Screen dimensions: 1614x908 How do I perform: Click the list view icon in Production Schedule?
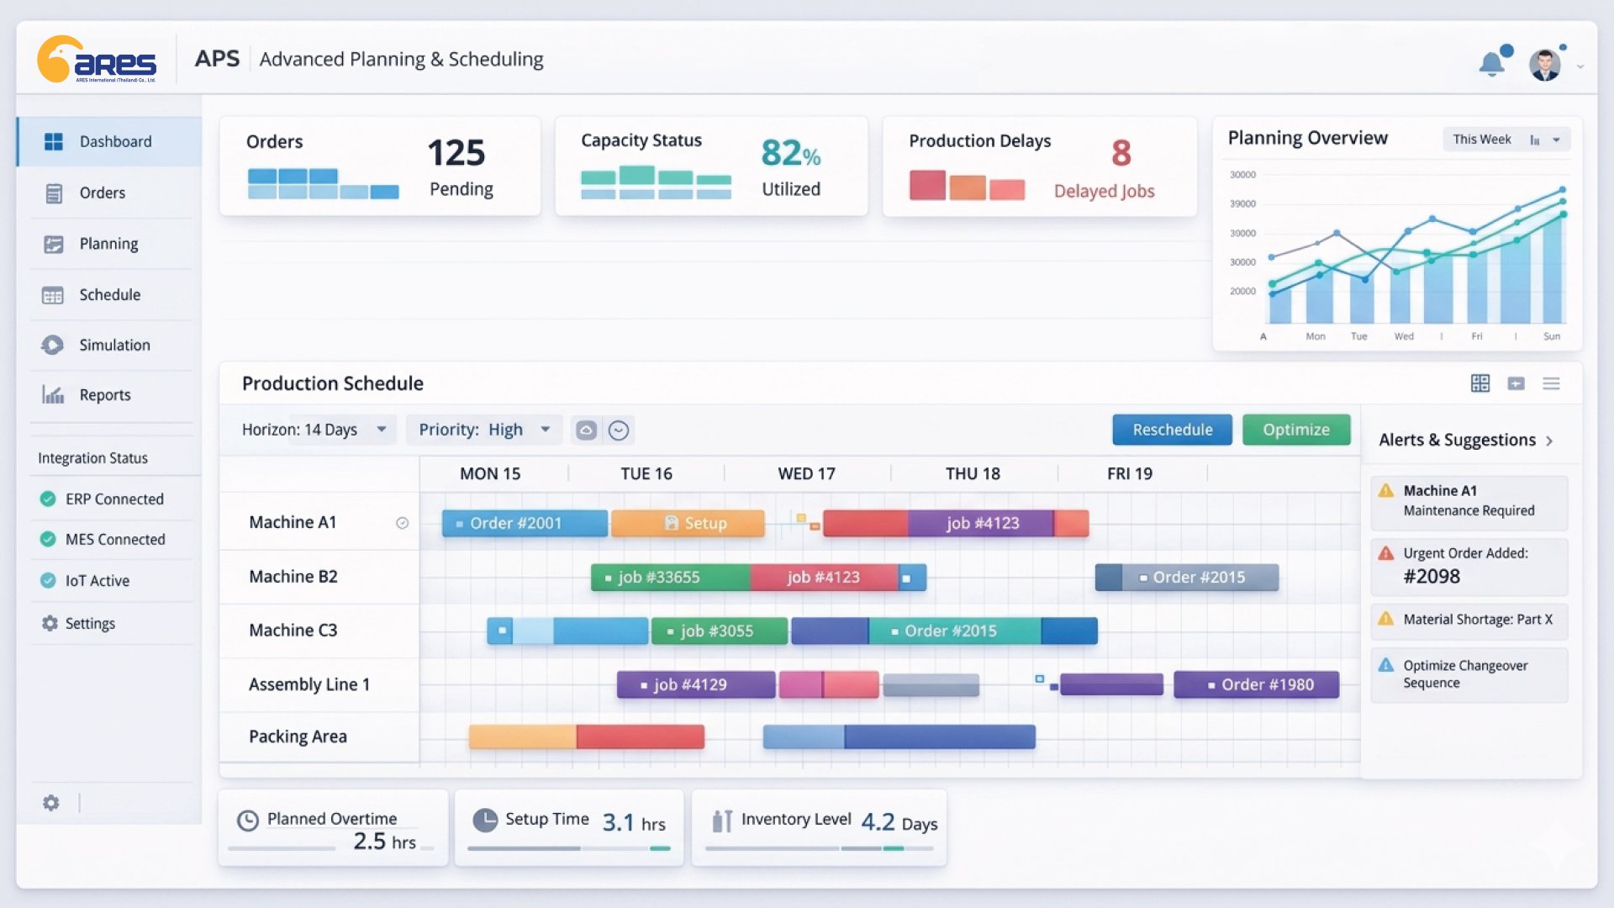(x=1551, y=383)
